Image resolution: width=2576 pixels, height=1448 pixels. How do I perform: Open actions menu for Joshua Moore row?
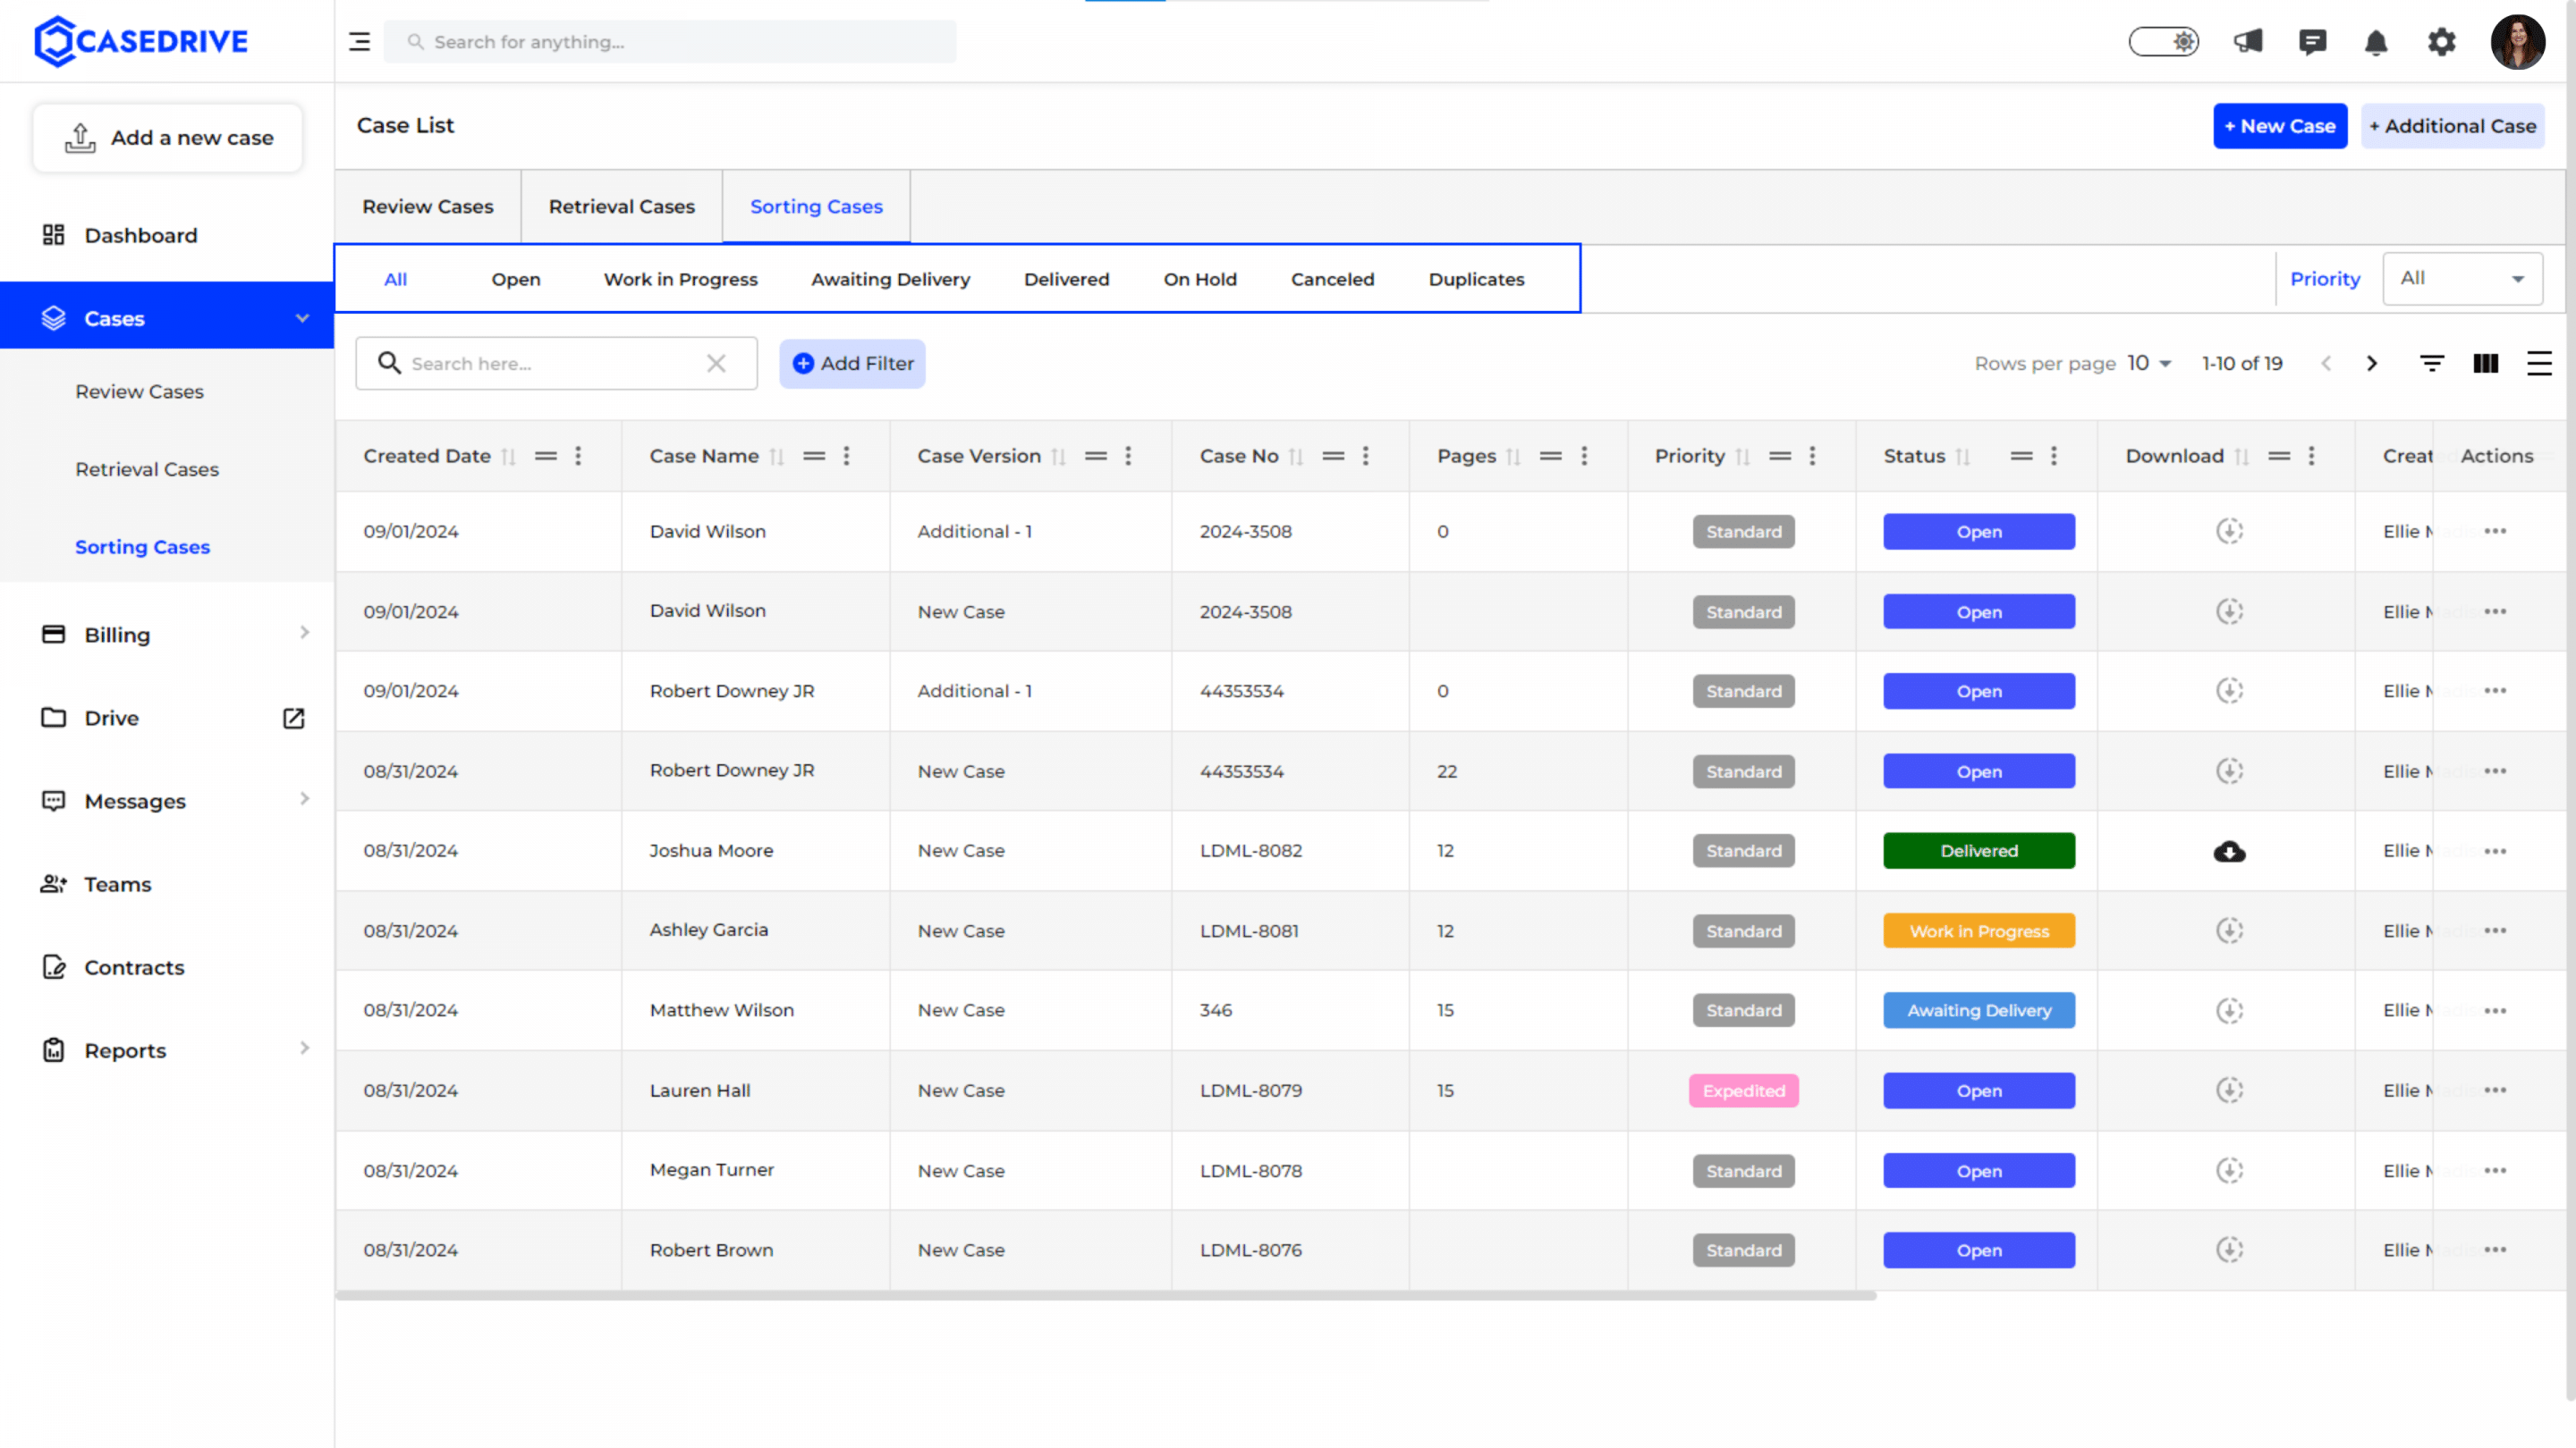2495,850
